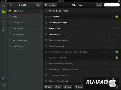Uncheck Harry Poter Deathly Hallows file
This screenshot has height=90, width=121.
point(117,52)
